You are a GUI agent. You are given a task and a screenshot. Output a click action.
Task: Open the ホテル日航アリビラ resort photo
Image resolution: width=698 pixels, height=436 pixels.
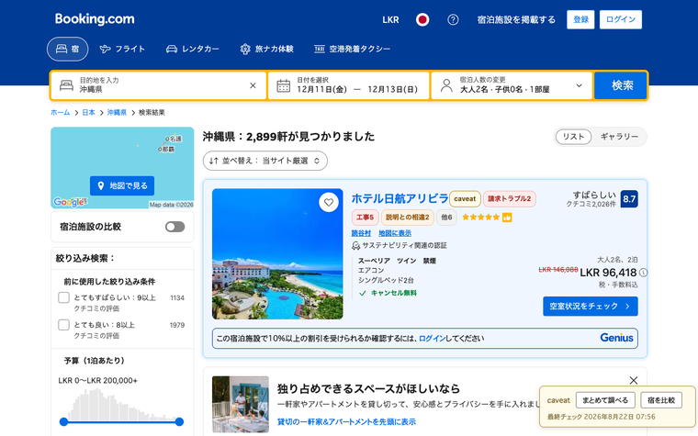point(277,253)
